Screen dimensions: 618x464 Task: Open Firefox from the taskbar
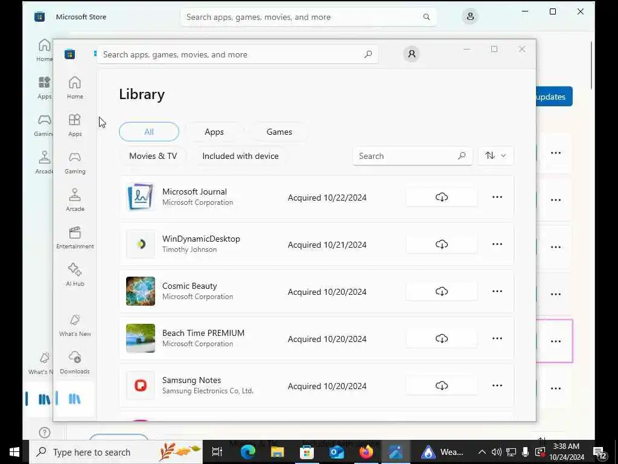pos(366,452)
